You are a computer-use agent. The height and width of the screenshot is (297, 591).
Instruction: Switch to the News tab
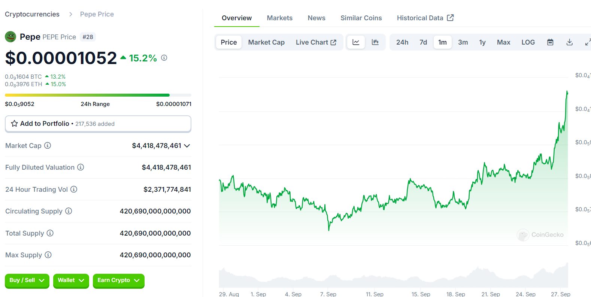point(316,18)
